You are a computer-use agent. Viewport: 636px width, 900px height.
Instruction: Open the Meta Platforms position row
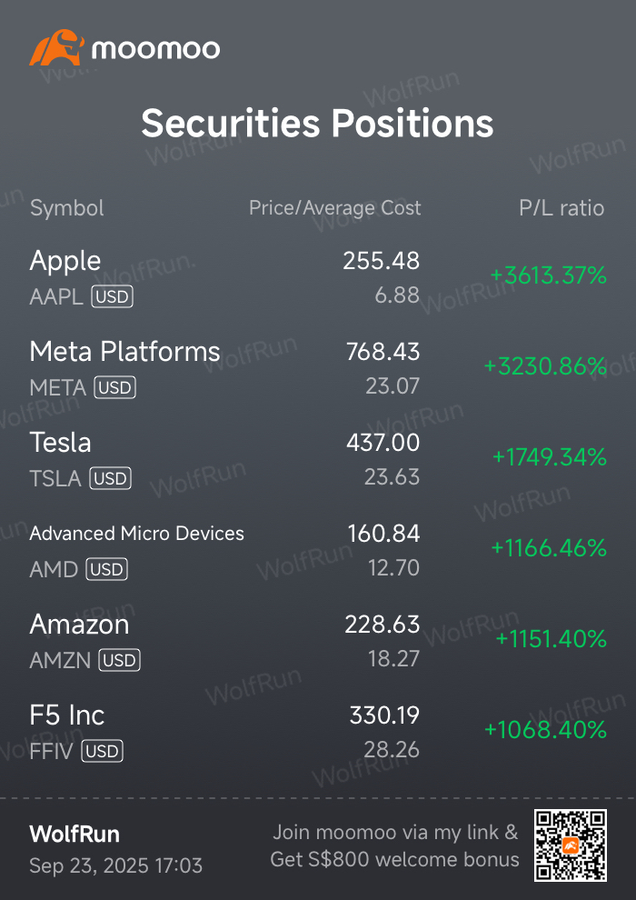tap(318, 368)
